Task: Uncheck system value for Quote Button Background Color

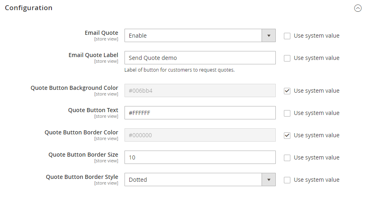Action: [x=287, y=91]
